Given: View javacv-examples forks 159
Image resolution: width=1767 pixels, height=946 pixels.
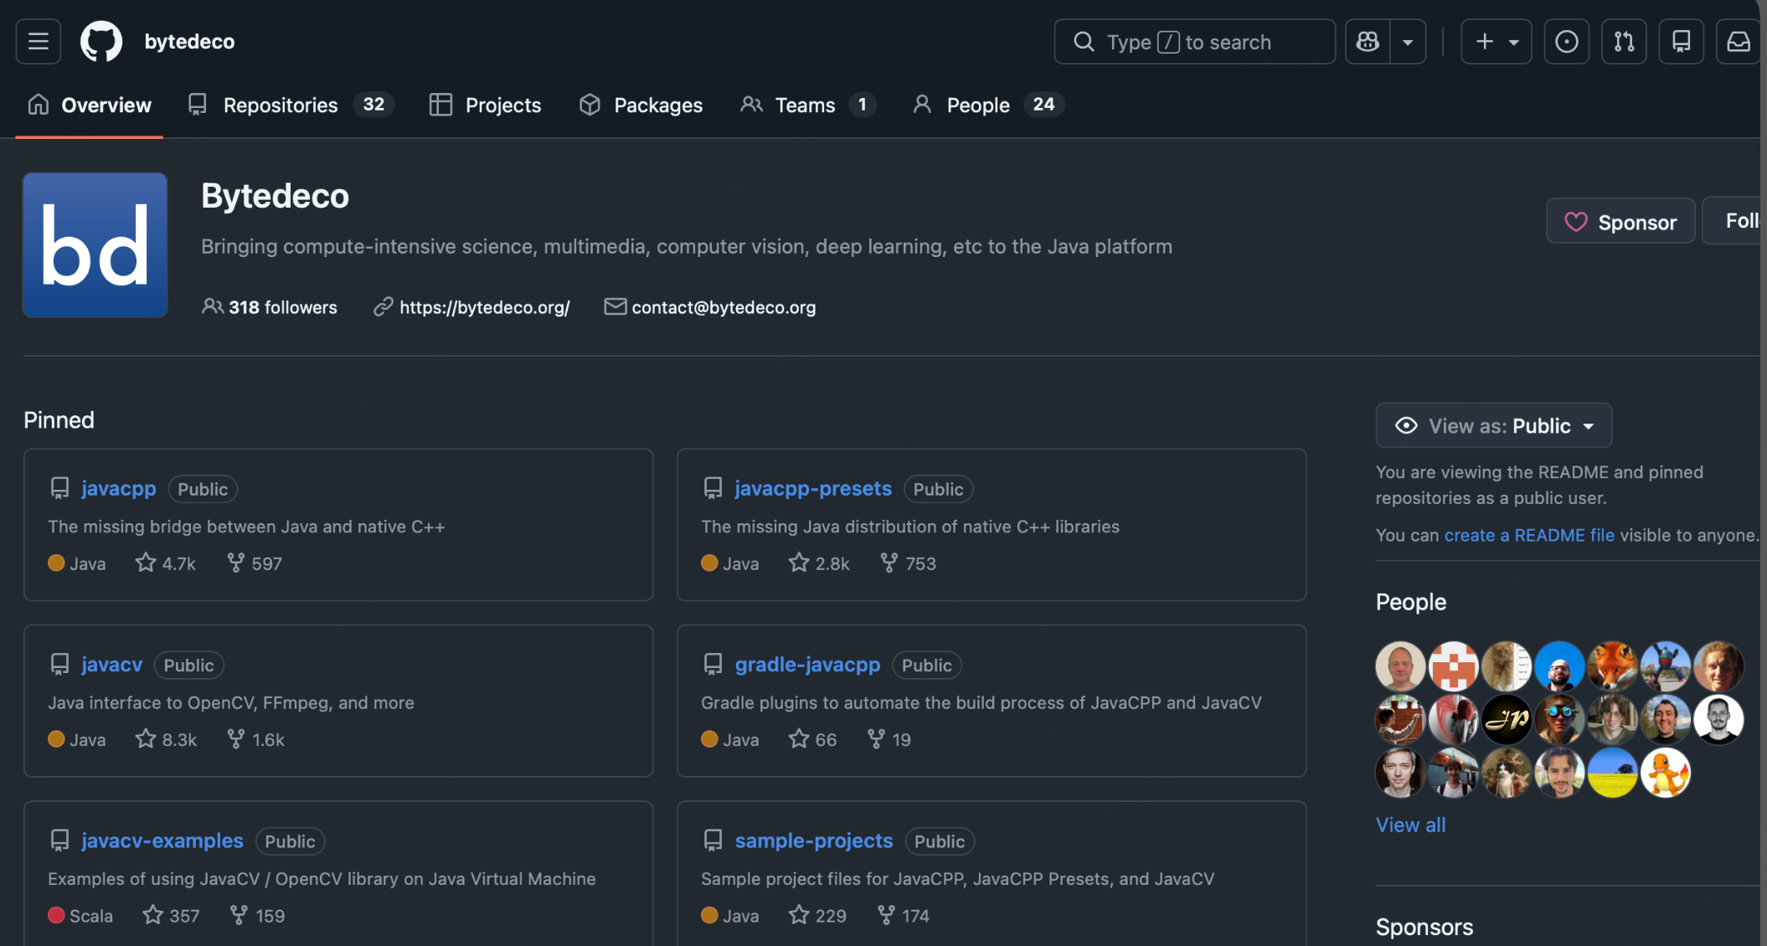Looking at the screenshot, I should (257, 915).
